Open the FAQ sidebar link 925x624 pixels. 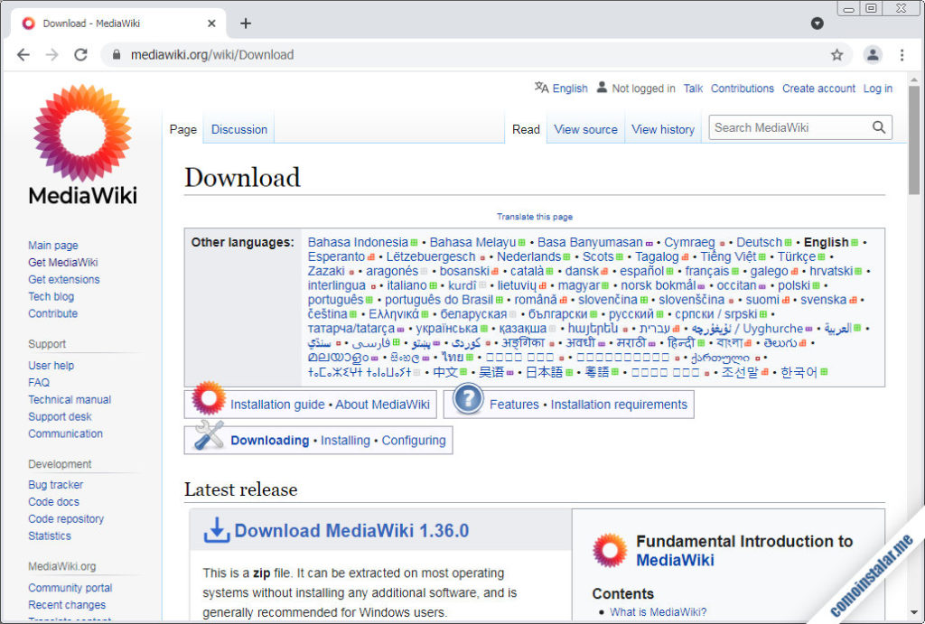coord(39,382)
